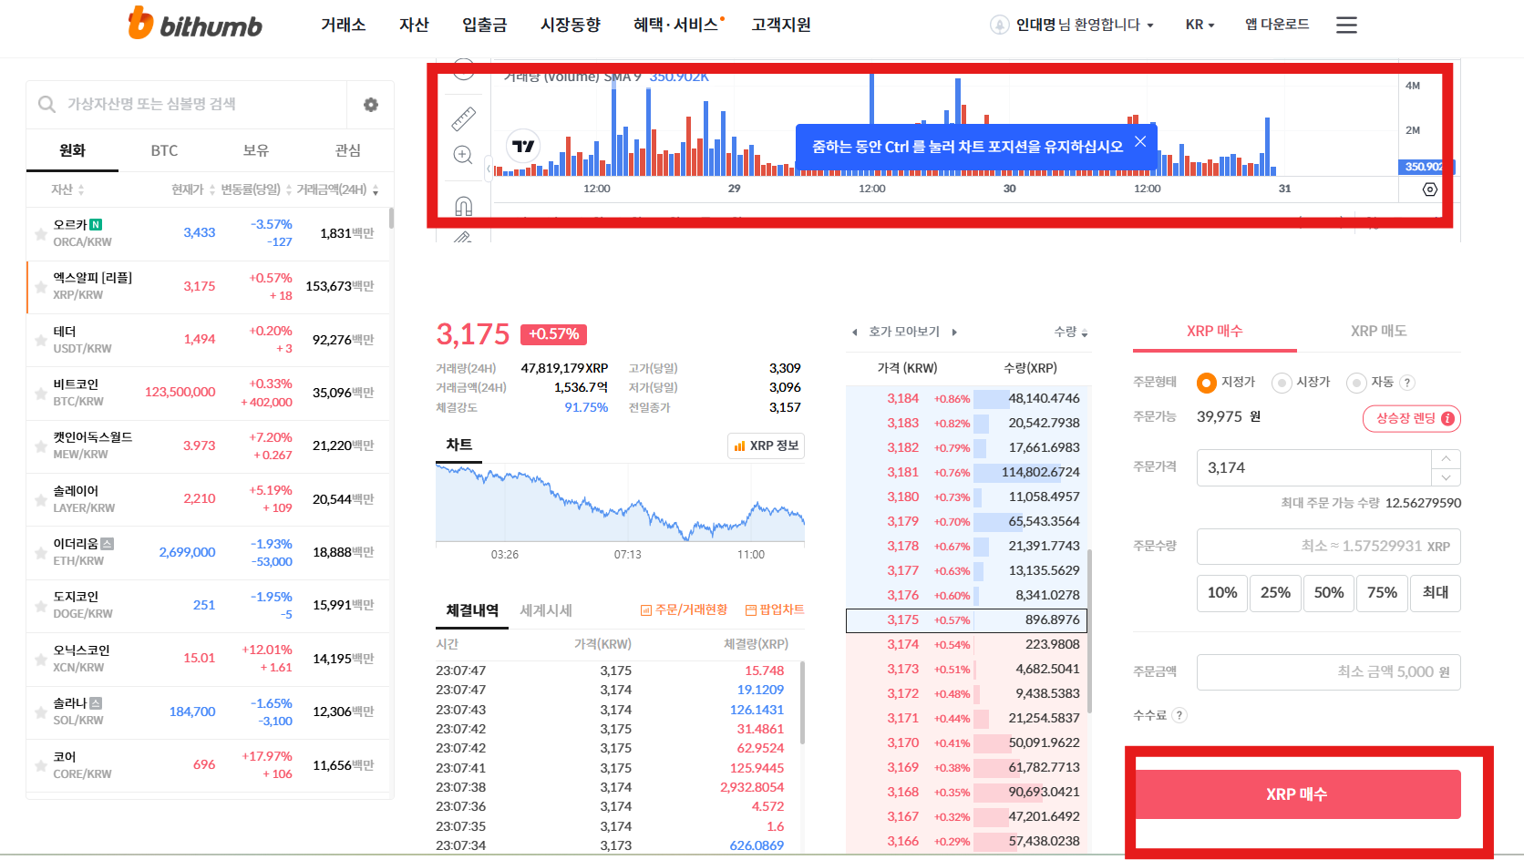Image resolution: width=1524 pixels, height=860 pixels.
Task: Sort coin list by 현재가
Action: [x=193, y=189]
